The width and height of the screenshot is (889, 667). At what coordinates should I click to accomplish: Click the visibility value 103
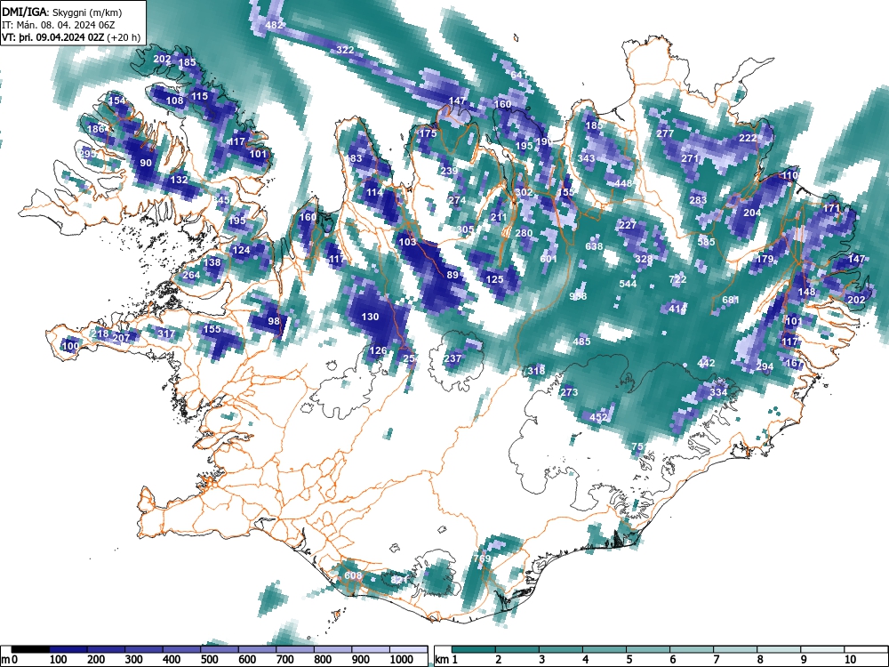point(408,242)
